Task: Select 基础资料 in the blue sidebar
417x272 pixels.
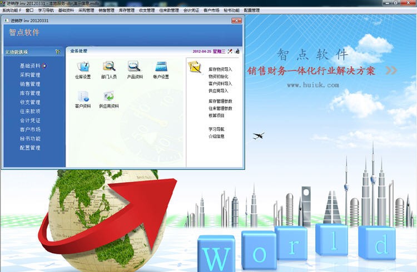Action: (x=30, y=66)
